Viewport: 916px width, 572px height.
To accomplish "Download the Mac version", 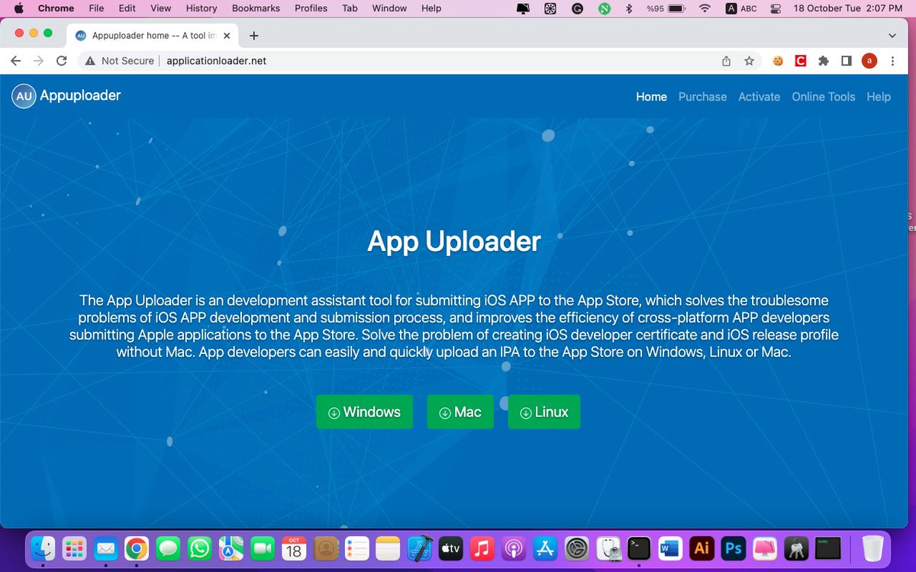I will coord(460,412).
